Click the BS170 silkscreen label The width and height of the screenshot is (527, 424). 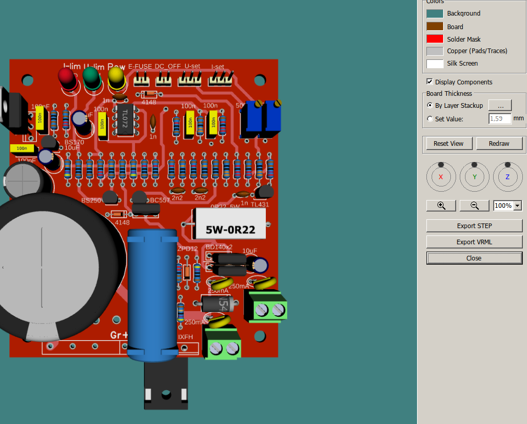[74, 142]
